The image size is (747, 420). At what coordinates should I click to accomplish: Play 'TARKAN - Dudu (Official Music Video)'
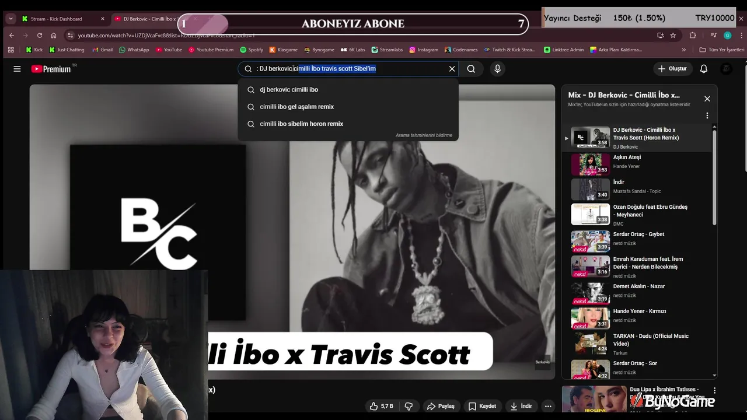pyautogui.click(x=636, y=343)
